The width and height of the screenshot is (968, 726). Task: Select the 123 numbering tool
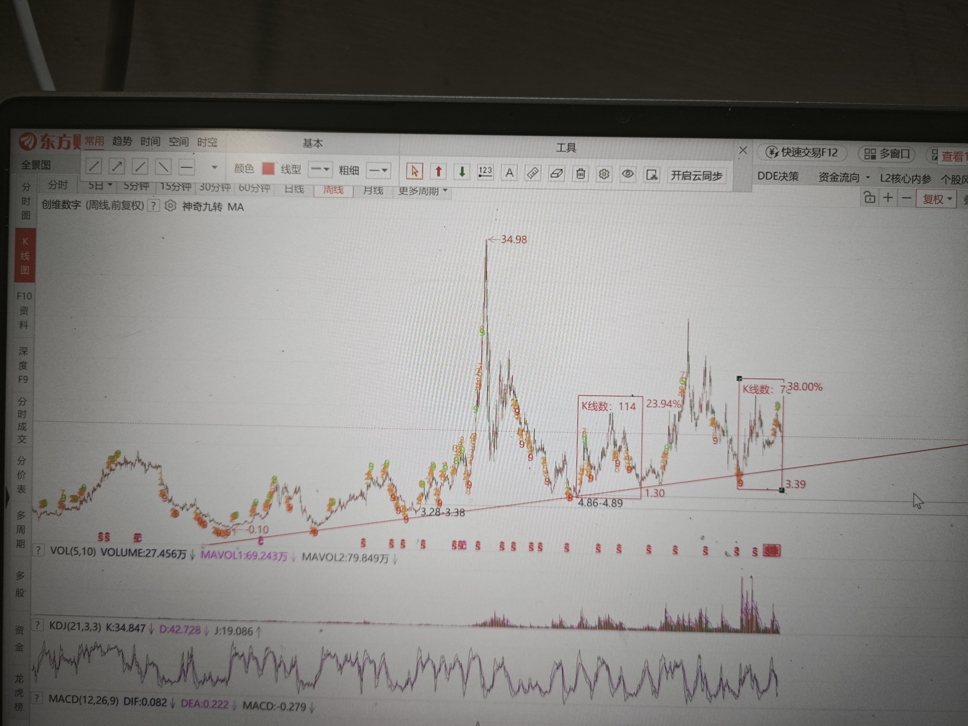coord(485,172)
